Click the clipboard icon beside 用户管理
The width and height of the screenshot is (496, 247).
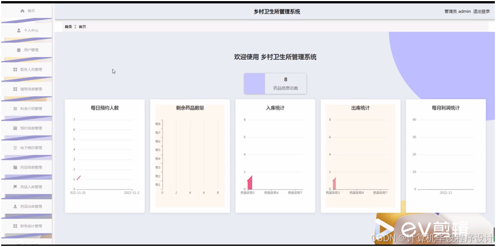point(18,50)
